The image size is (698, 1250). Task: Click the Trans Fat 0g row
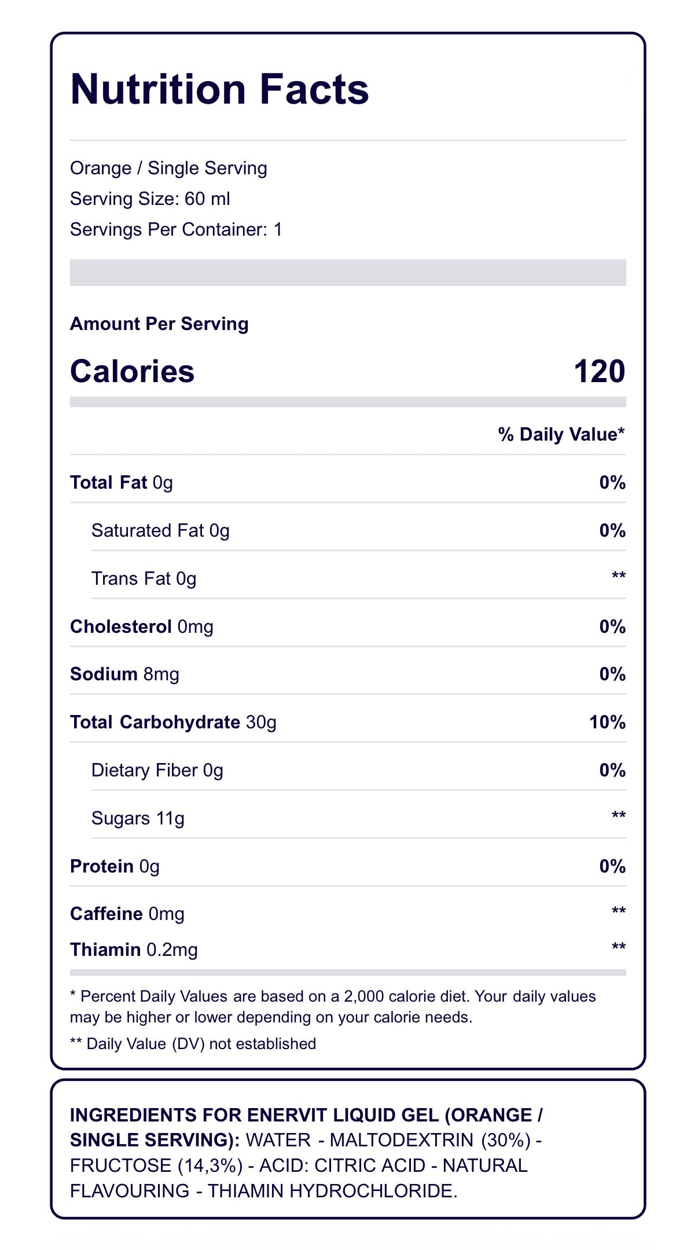tap(358, 578)
